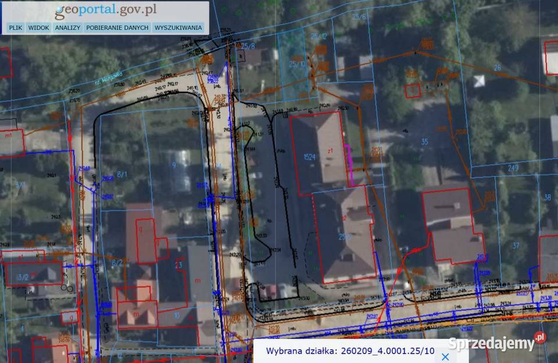Screen dimensions: 558x363
Task: Select parcel 26 on the map
Action: pyautogui.click(x=497, y=68)
